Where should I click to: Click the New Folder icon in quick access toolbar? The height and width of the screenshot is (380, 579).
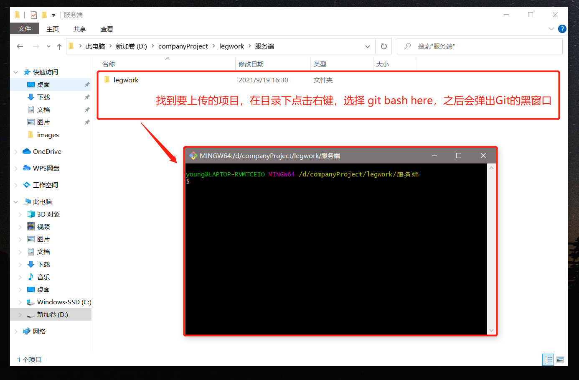click(44, 15)
